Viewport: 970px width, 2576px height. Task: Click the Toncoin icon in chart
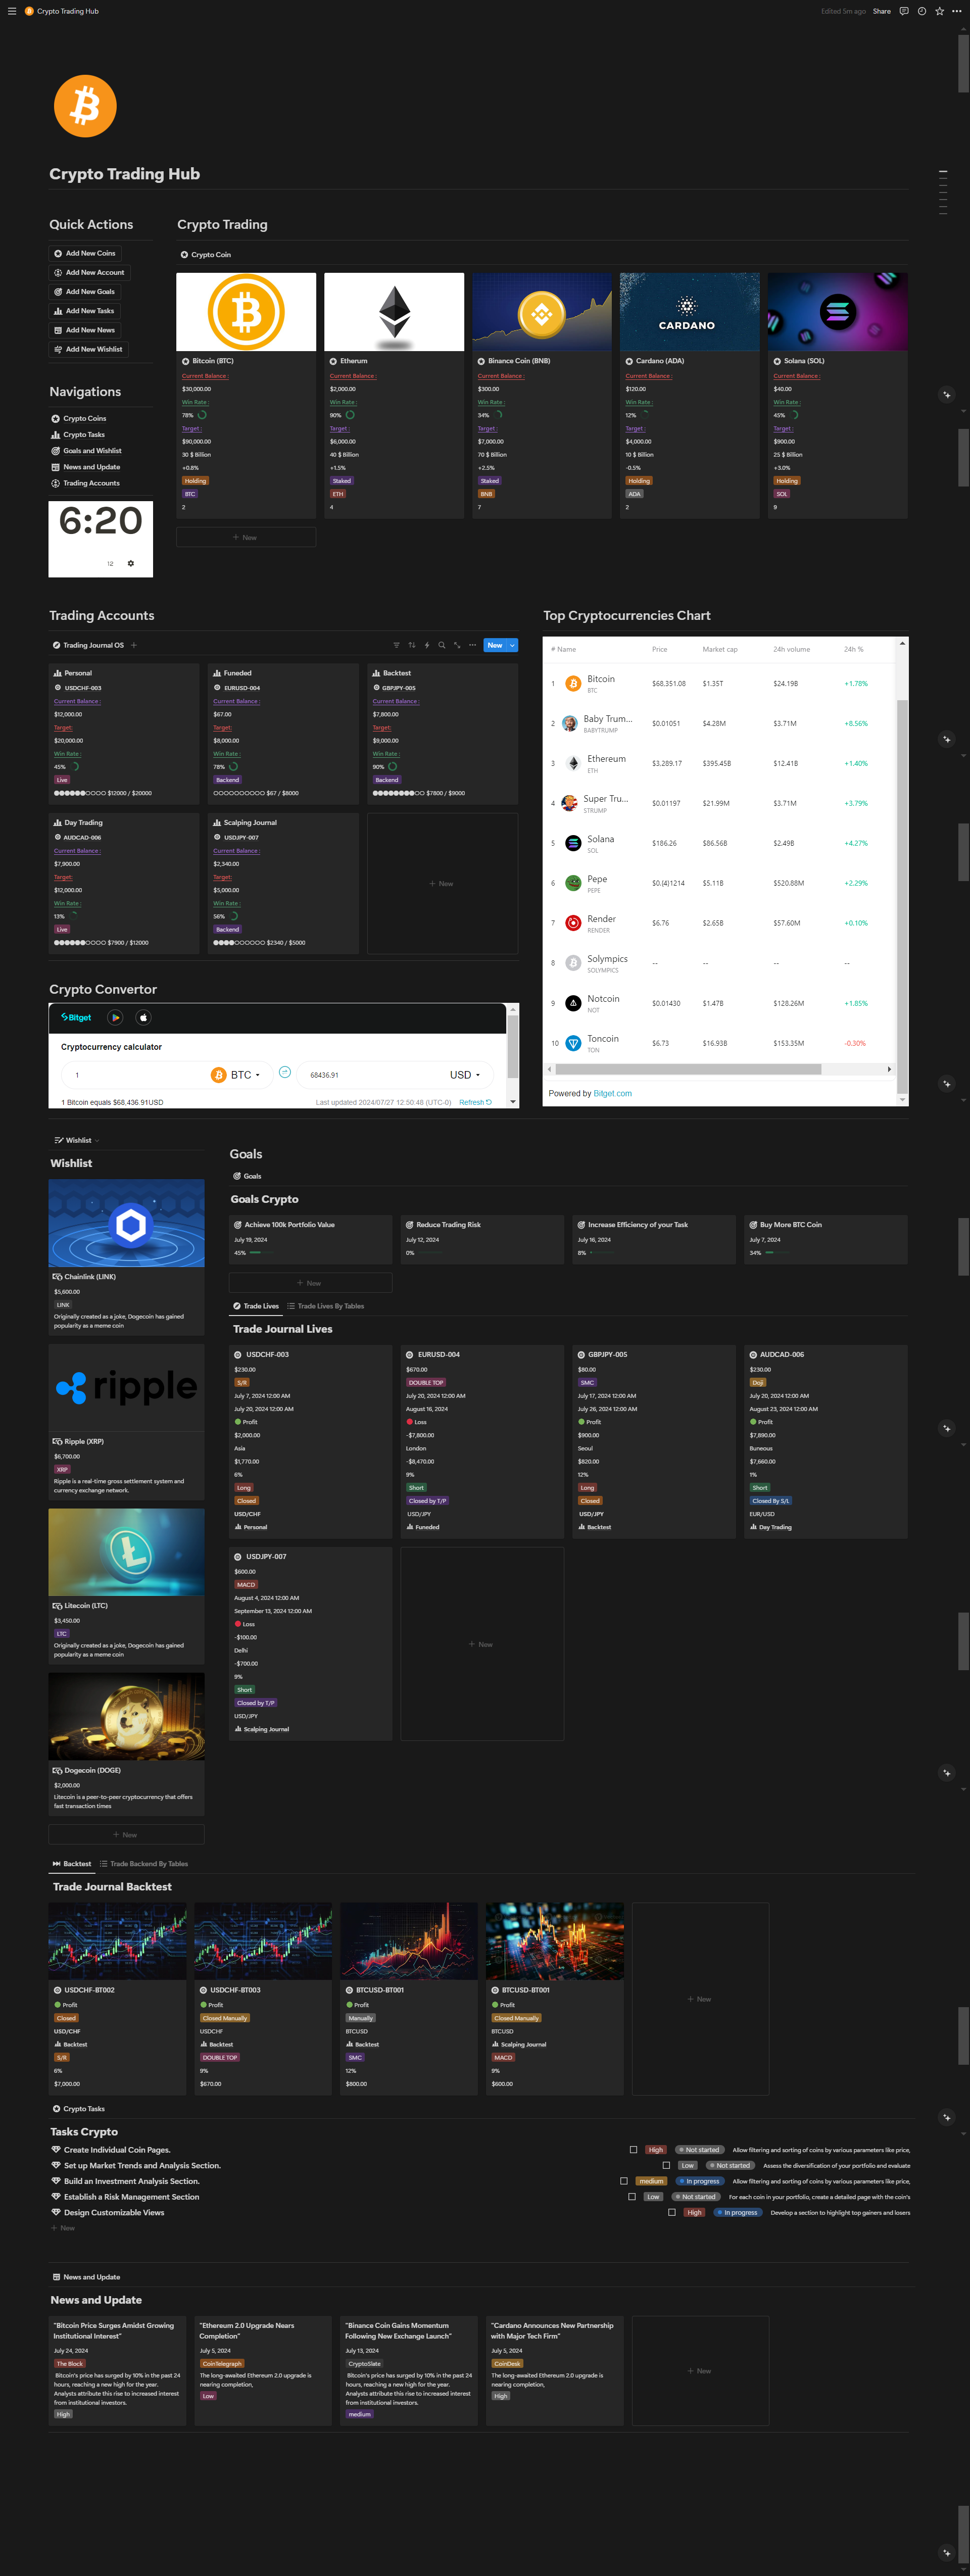[x=573, y=1043]
